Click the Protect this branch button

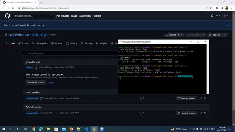(36, 82)
